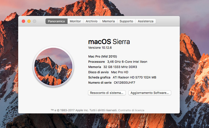Click the disabled gray zoom button
This screenshot has height=128, width=209.
pos(34,21)
